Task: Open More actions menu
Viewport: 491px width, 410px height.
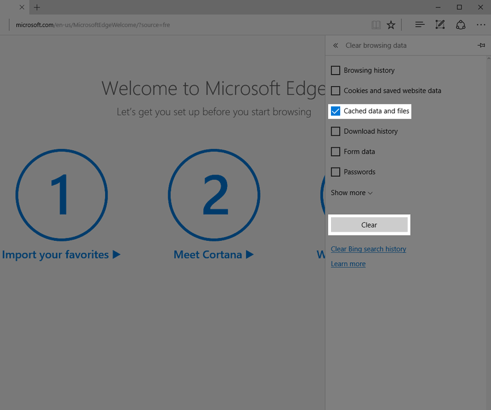Action: [481, 25]
